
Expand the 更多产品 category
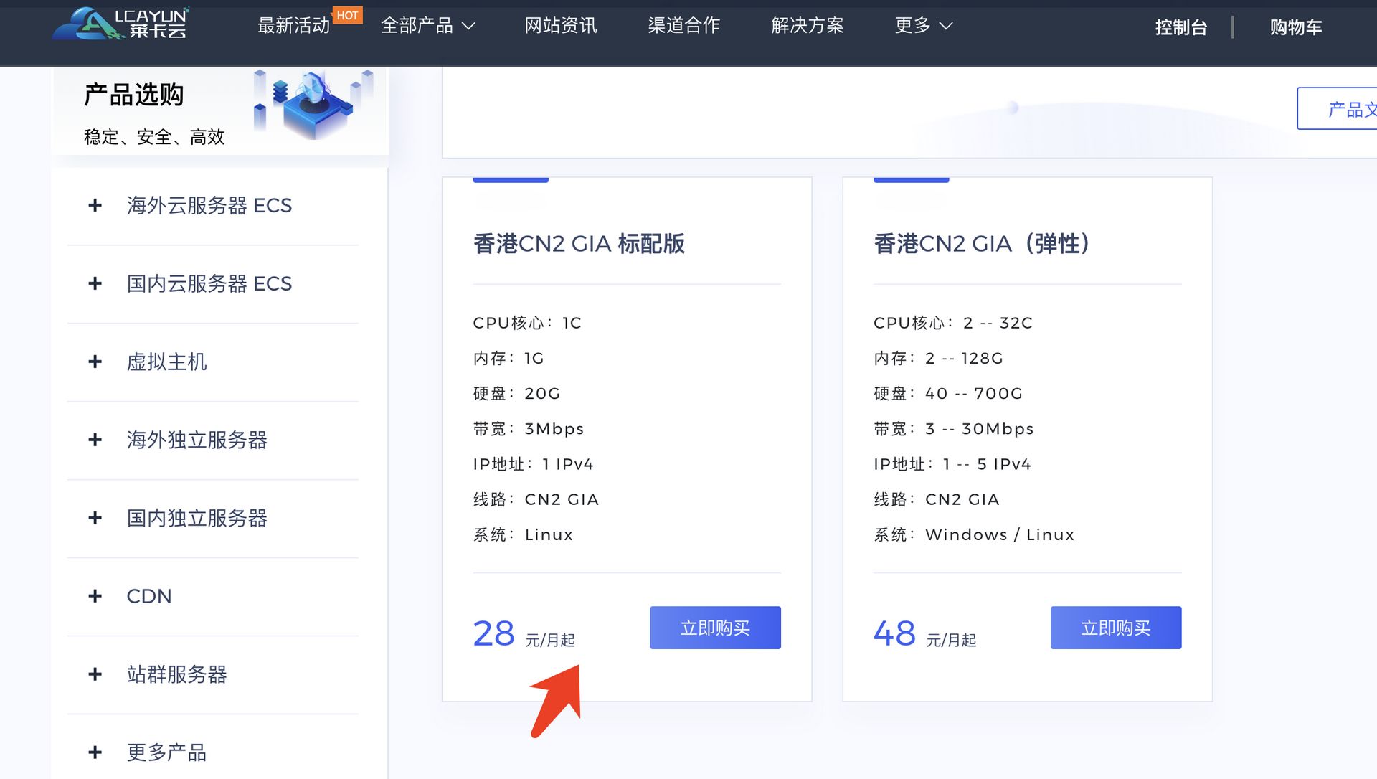coord(166,752)
